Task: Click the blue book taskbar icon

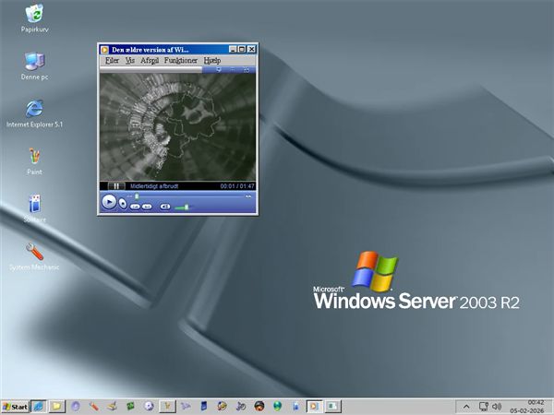Action: pos(204,407)
